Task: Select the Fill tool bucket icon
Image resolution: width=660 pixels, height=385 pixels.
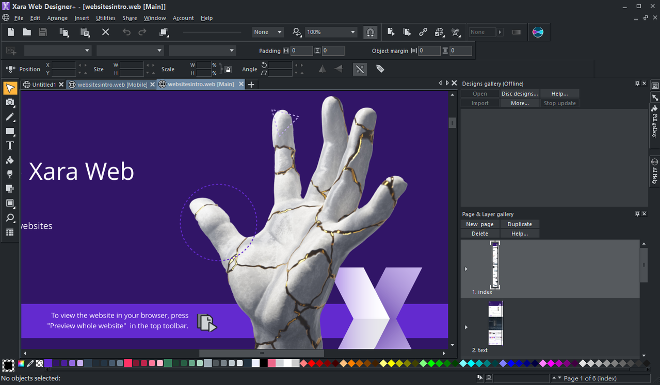Action: pyautogui.click(x=10, y=160)
